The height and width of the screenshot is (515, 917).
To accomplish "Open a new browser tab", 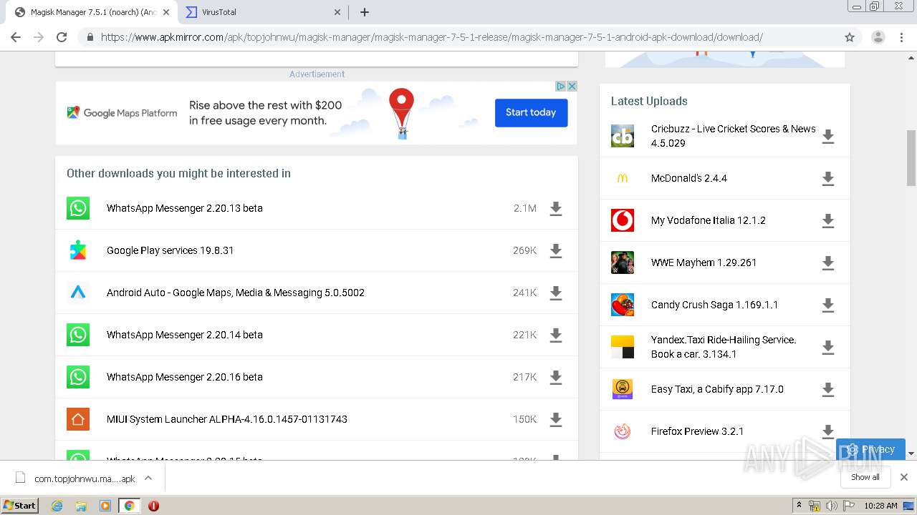I will [365, 12].
